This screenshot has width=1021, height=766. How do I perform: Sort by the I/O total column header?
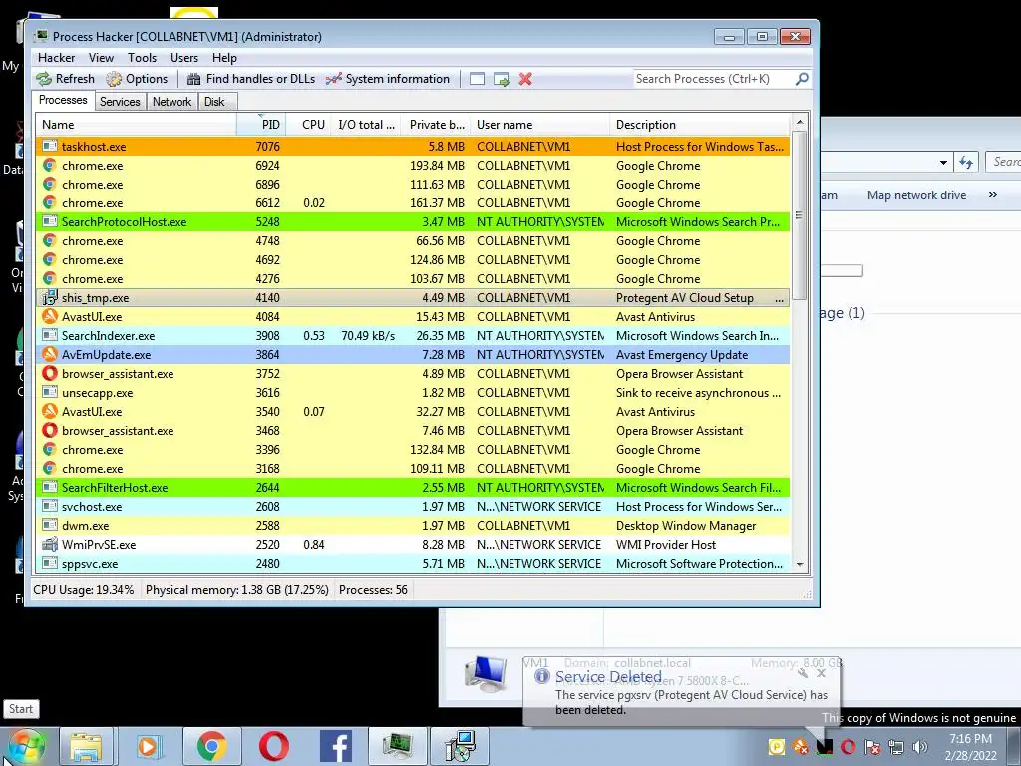pos(366,125)
